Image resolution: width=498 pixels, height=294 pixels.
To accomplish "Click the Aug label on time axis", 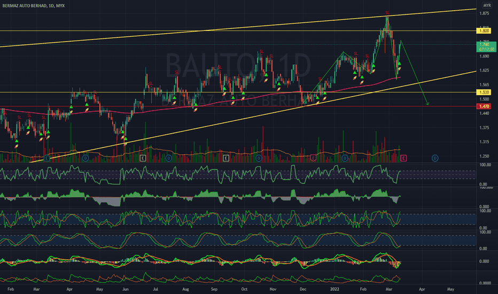I will (185, 289).
